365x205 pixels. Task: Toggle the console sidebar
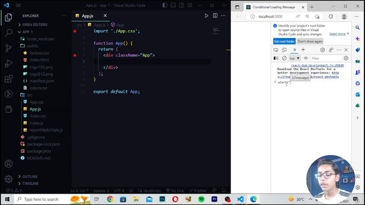(x=276, y=58)
